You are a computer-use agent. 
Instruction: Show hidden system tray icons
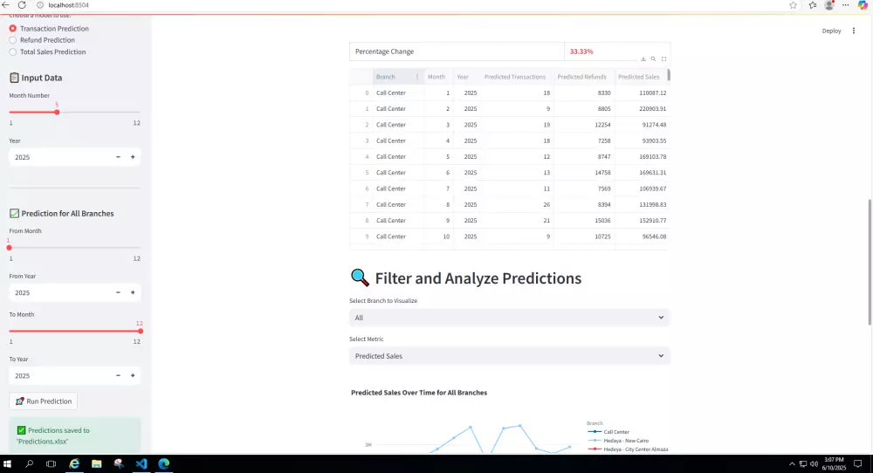tap(792, 463)
